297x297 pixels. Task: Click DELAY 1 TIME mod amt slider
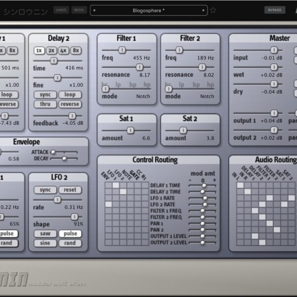[202, 186]
